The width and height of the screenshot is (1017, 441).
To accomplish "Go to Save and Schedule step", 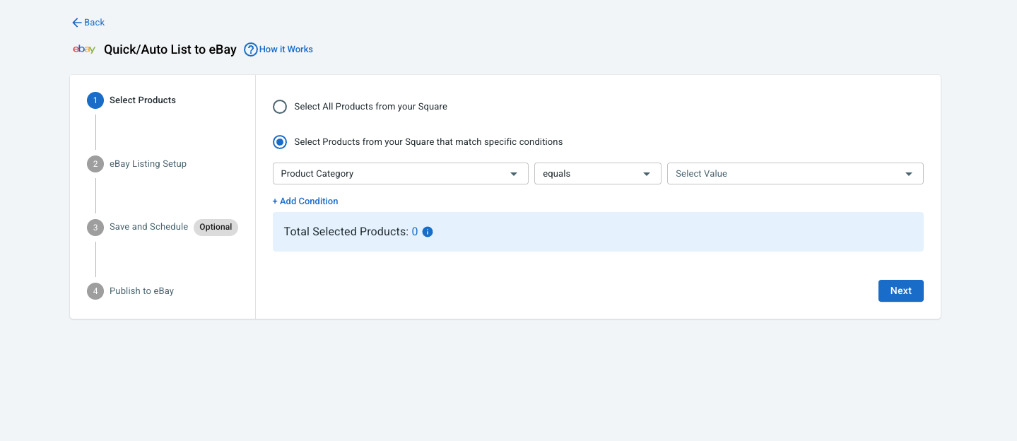I will [149, 227].
